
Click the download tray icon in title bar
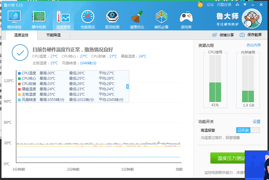[237, 5]
